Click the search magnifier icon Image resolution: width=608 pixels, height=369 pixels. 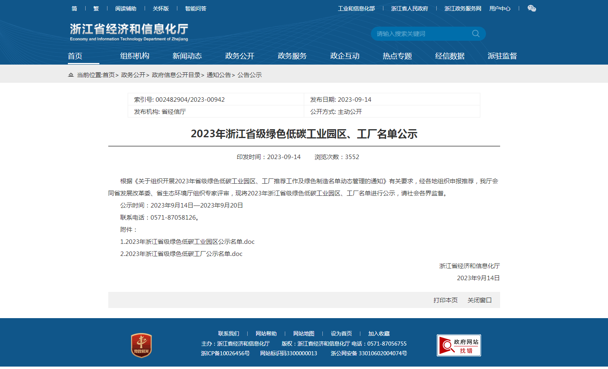point(475,34)
